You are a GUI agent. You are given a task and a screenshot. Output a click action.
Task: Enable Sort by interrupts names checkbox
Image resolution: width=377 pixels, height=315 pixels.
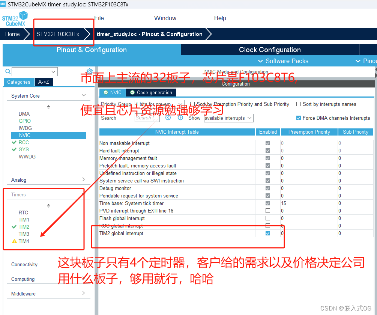[x=299, y=104]
